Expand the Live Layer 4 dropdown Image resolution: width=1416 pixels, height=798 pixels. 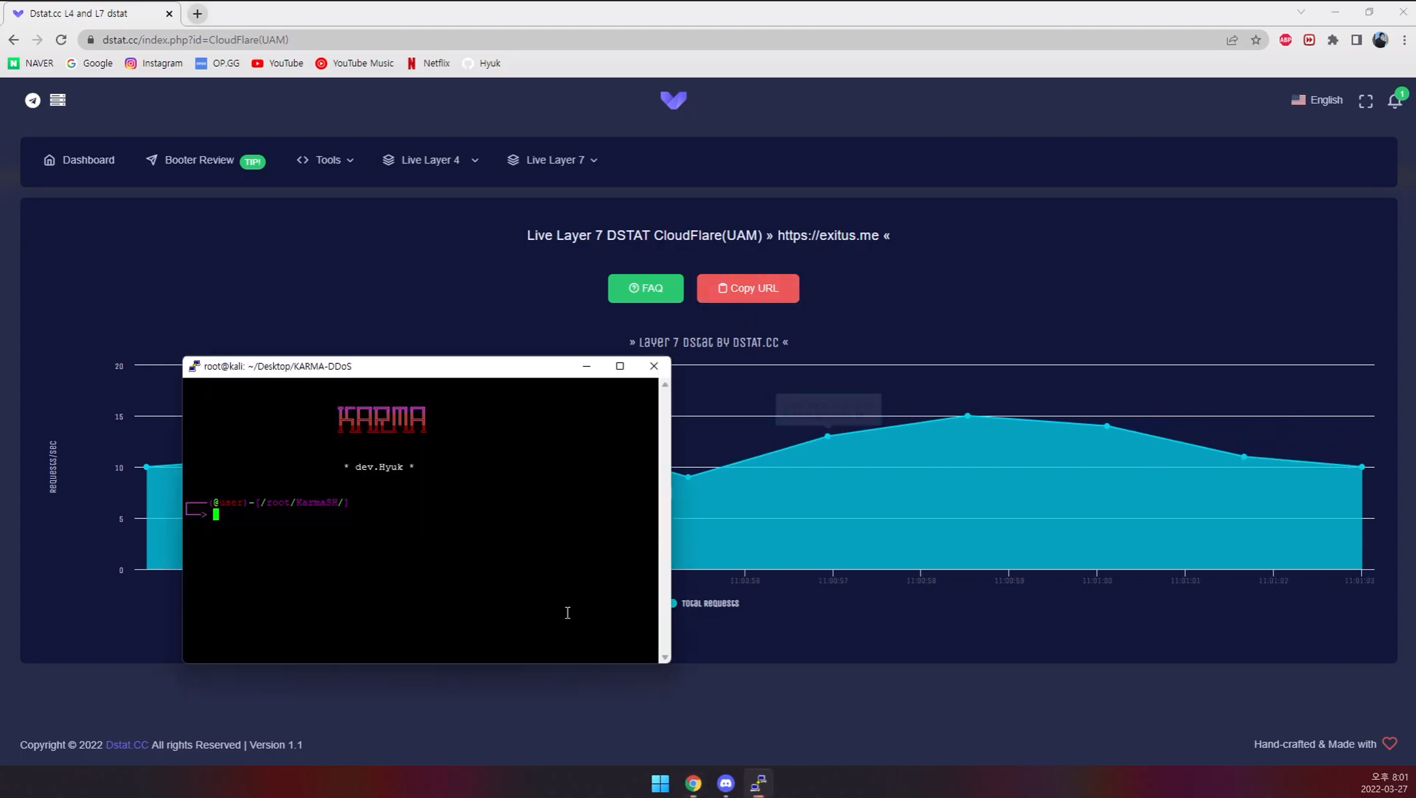click(x=431, y=160)
